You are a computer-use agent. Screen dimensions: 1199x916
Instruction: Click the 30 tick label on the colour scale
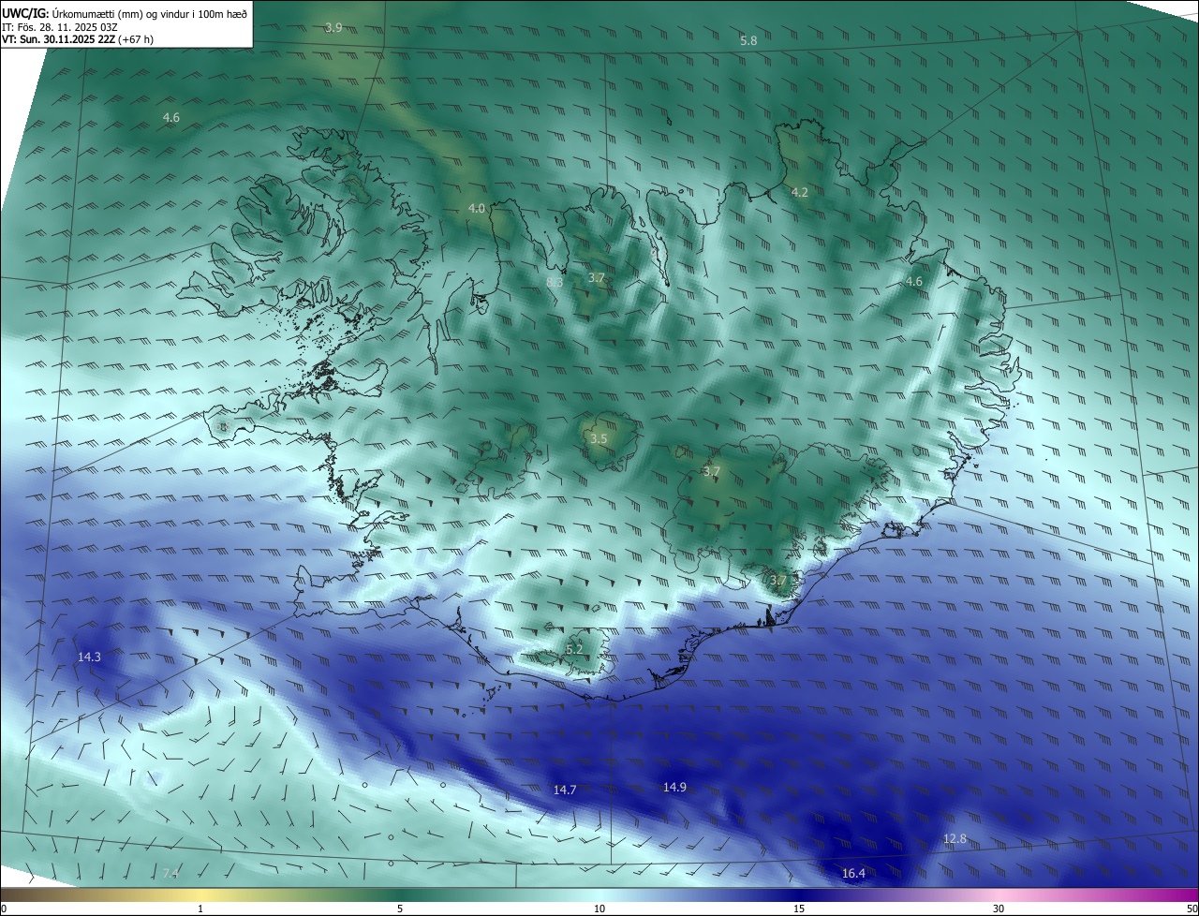(x=999, y=909)
